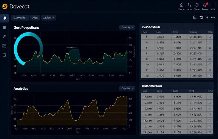
Task: Click the Dovecot logo icon
Action: point(5,6)
